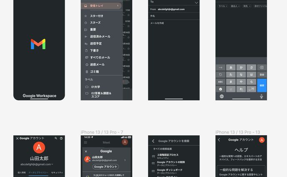The height and width of the screenshot is (177, 287).
Task: Click the search icon in Google アカウント header
Action: click(x=56, y=138)
